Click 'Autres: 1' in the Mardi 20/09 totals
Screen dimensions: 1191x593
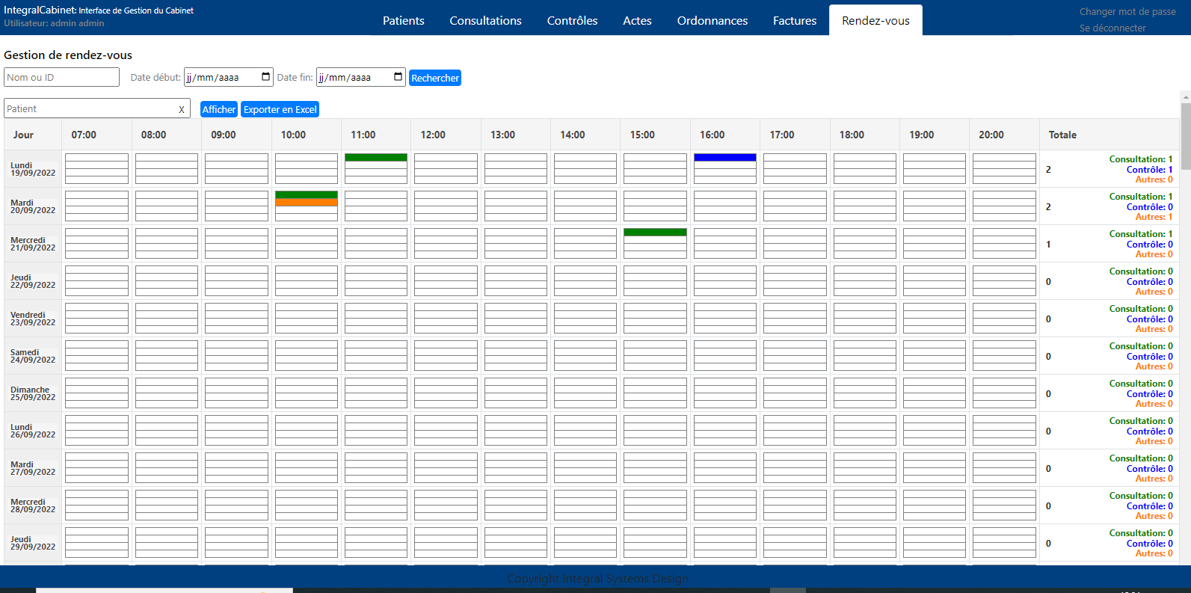(1154, 217)
